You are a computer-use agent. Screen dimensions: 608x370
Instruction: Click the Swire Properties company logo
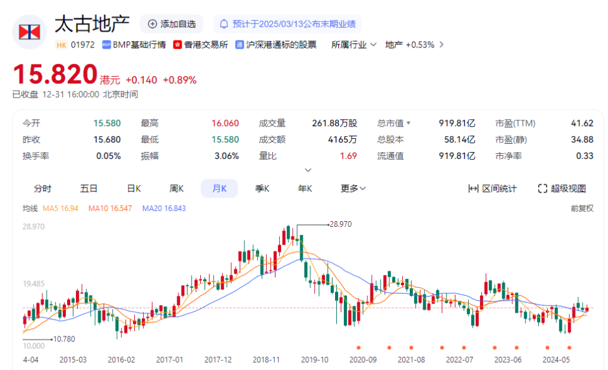(30, 32)
